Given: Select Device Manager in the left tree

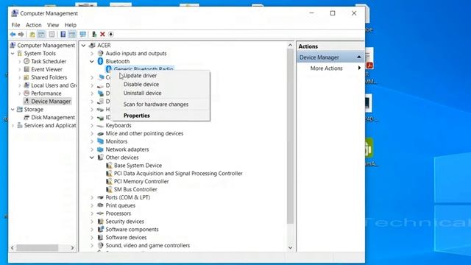Looking at the screenshot, I should pyautogui.click(x=51, y=102).
